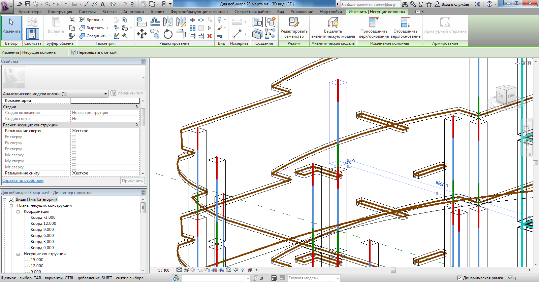Click the Cut to clipboard scissors icon
Screen dimensions: 539x282
[72, 20]
